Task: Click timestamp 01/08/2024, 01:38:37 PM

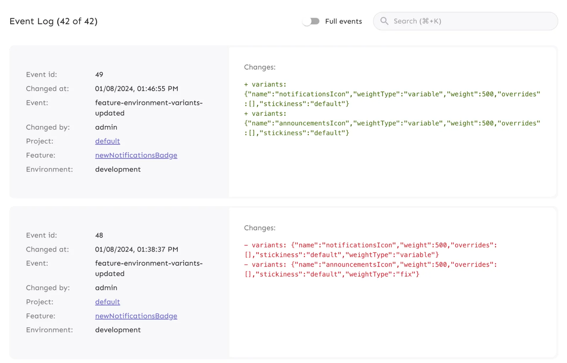Action: tap(136, 249)
